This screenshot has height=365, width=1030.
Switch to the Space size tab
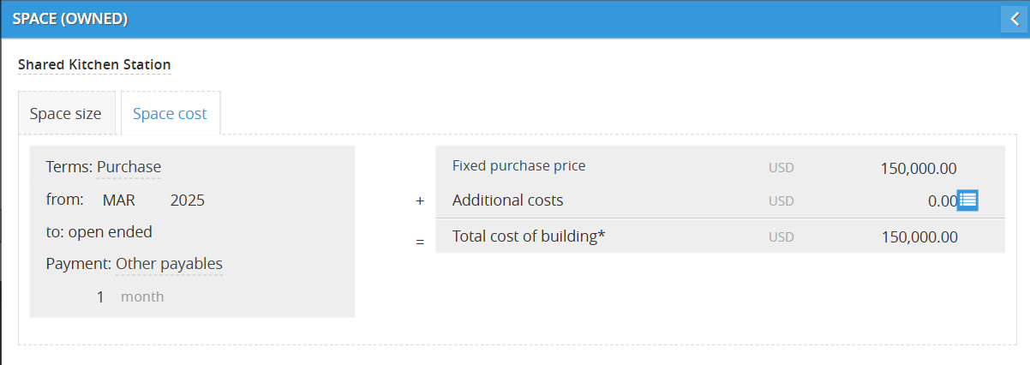[65, 114]
